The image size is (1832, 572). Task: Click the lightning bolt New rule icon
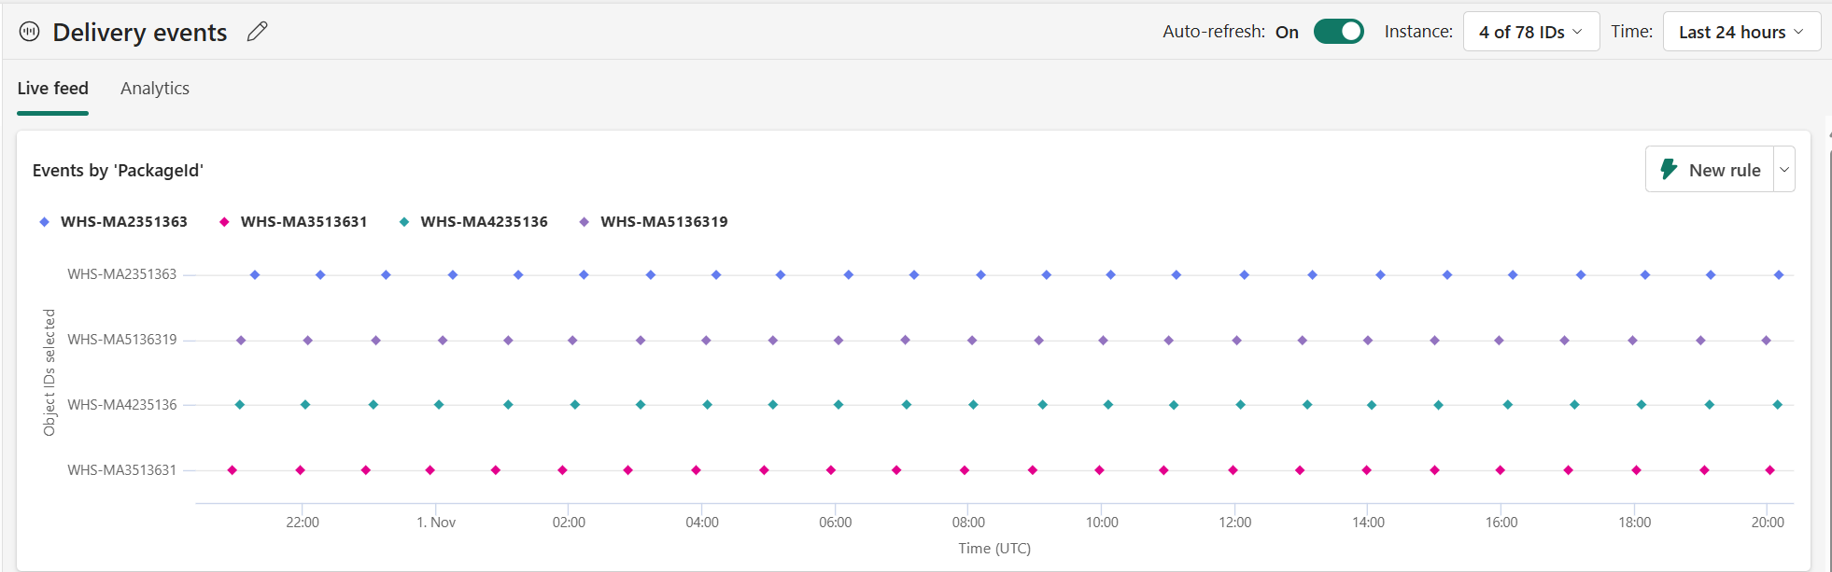[1669, 170]
